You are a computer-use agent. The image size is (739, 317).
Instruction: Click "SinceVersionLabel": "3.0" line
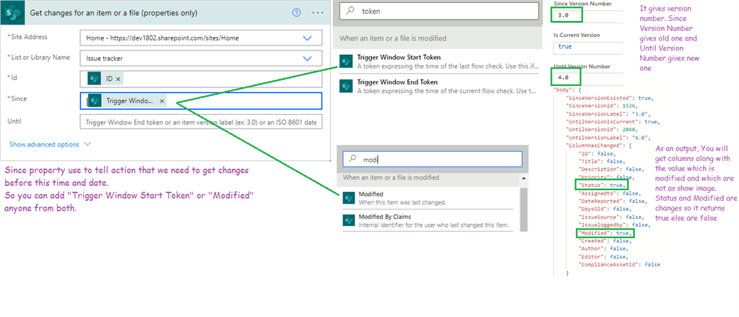click(x=608, y=114)
